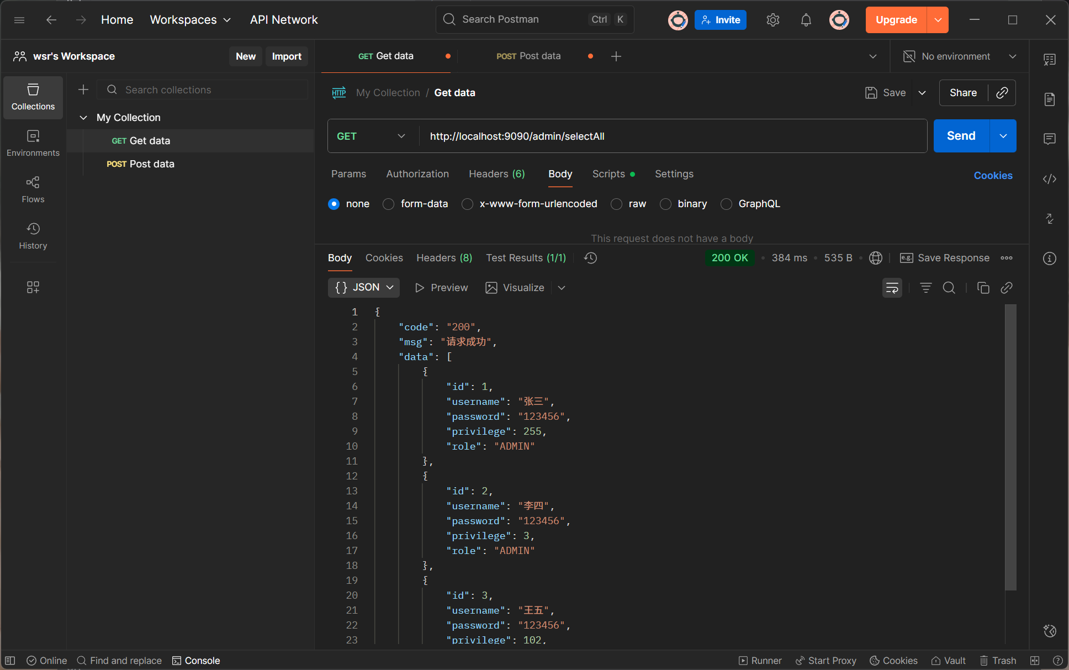Open the tabs overflow chevron
The image size is (1069, 670).
[x=873, y=56]
